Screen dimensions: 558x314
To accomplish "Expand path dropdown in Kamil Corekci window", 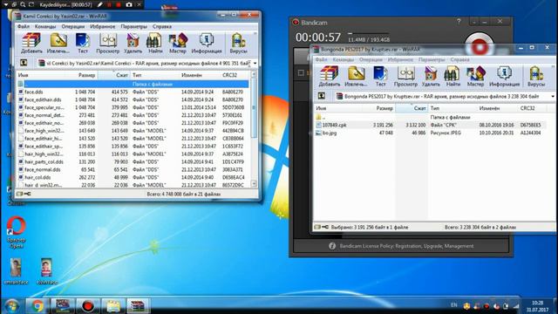I will click(255, 64).
